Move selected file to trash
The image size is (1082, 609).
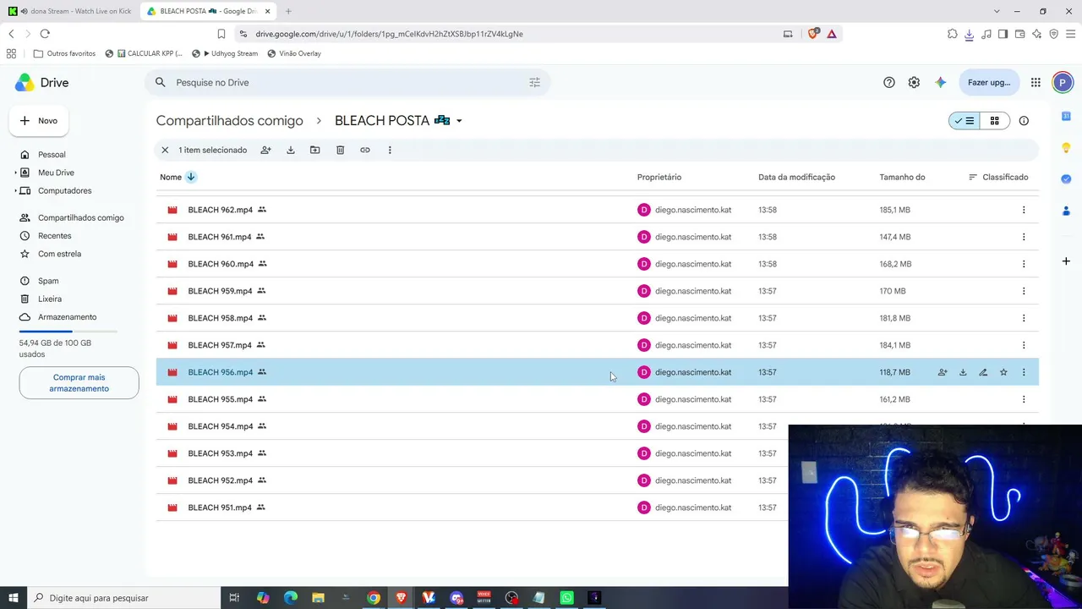(x=340, y=150)
